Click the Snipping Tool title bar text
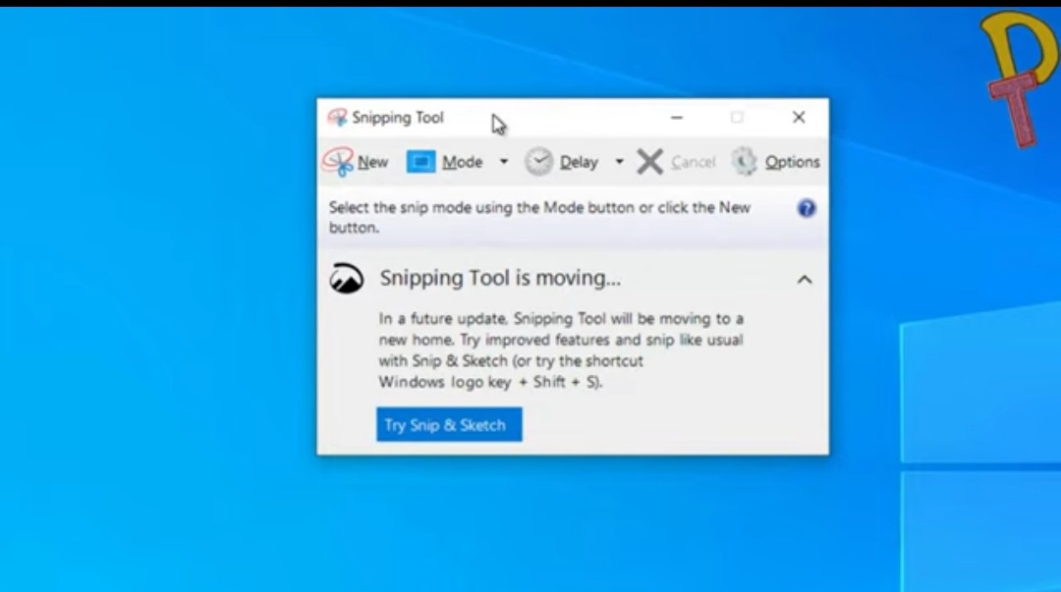Image resolution: width=1061 pixels, height=592 pixels. (397, 117)
